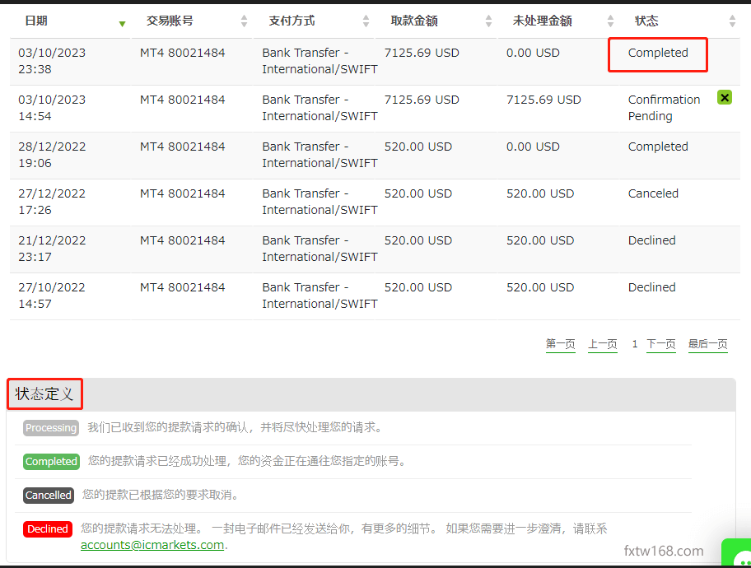This screenshot has height=568, width=751.
Task: Sort by 未处理金额 using its arrow icon
Action: click(609, 21)
